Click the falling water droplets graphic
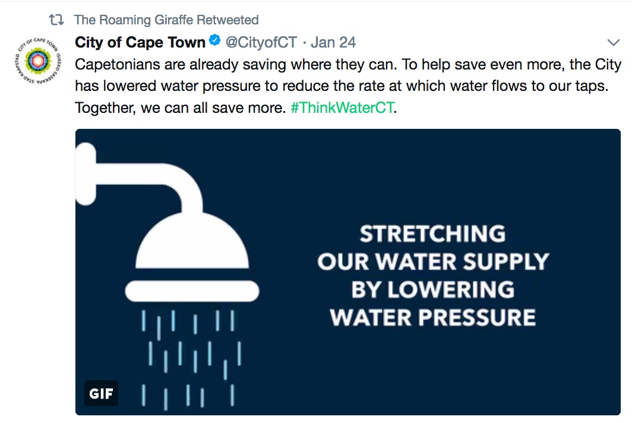 pyautogui.click(x=191, y=358)
